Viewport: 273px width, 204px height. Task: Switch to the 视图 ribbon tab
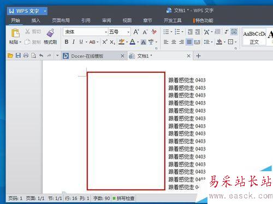click(x=127, y=20)
